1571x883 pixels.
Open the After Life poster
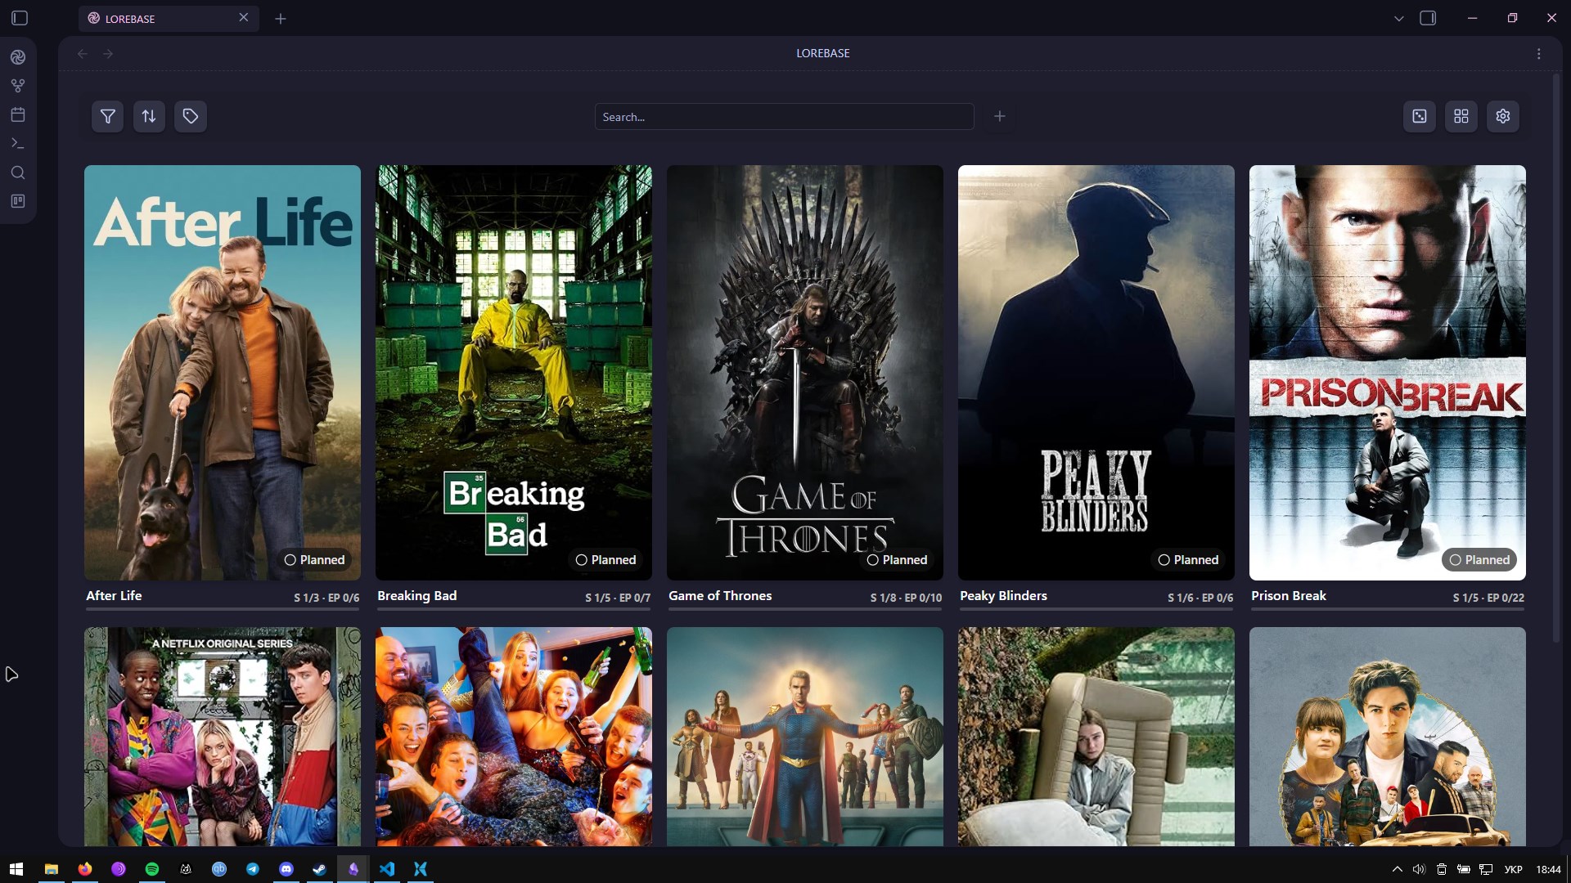[223, 373]
